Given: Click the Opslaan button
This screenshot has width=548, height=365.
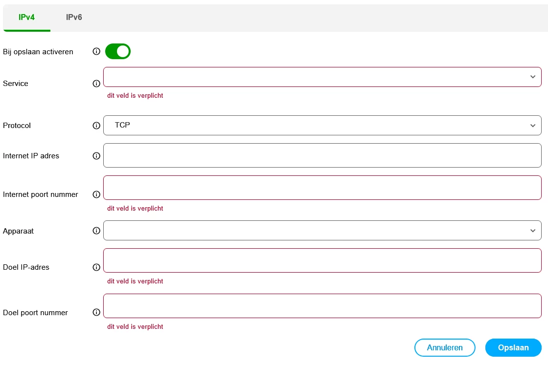Looking at the screenshot, I should pos(513,348).
